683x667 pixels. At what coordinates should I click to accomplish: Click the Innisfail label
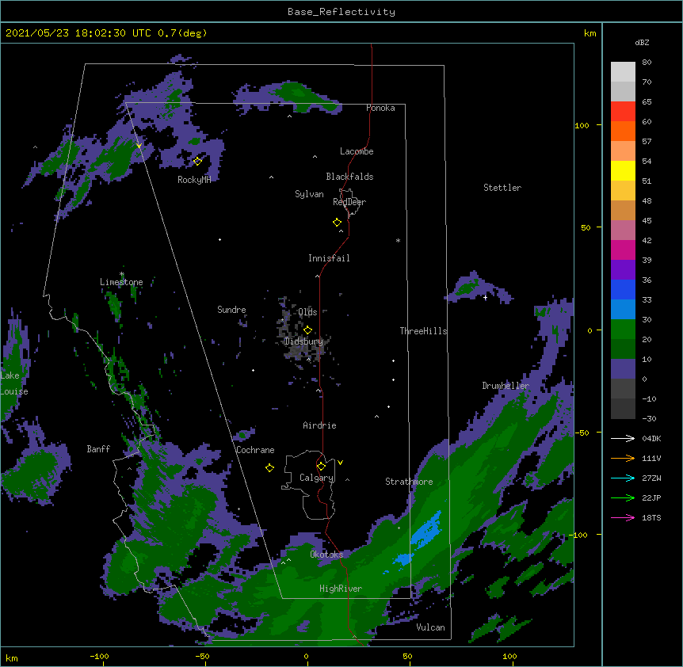tap(329, 258)
